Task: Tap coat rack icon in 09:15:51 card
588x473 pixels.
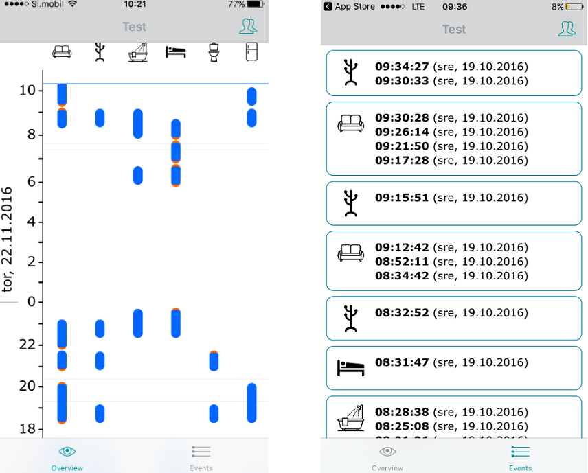Action: click(x=350, y=203)
